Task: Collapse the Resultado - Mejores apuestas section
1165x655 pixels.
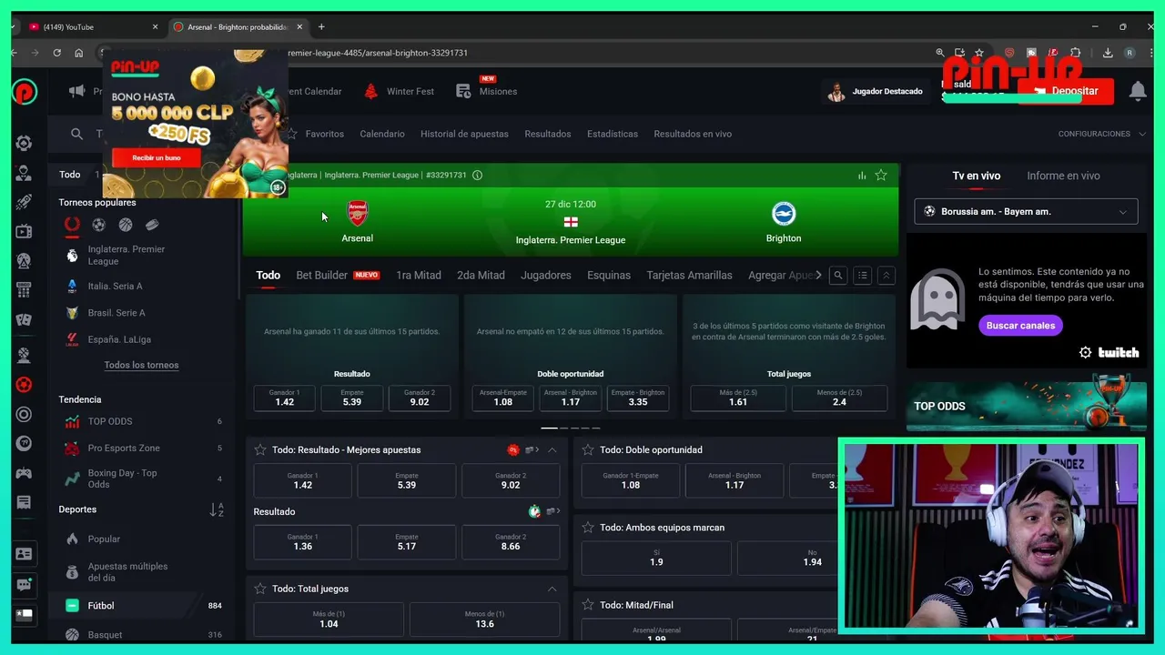Action: (552, 449)
